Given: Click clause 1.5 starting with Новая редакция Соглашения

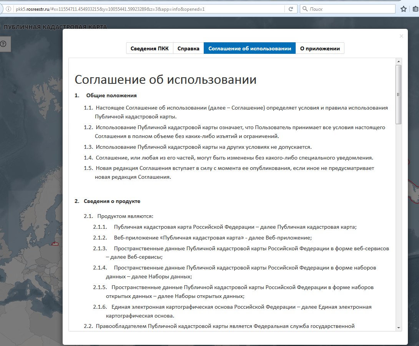Looking at the screenshot, I should click(x=229, y=173).
